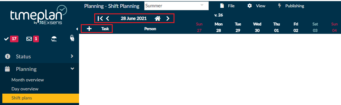Click the home icon for current week
341x105 pixels.
tap(157, 19)
